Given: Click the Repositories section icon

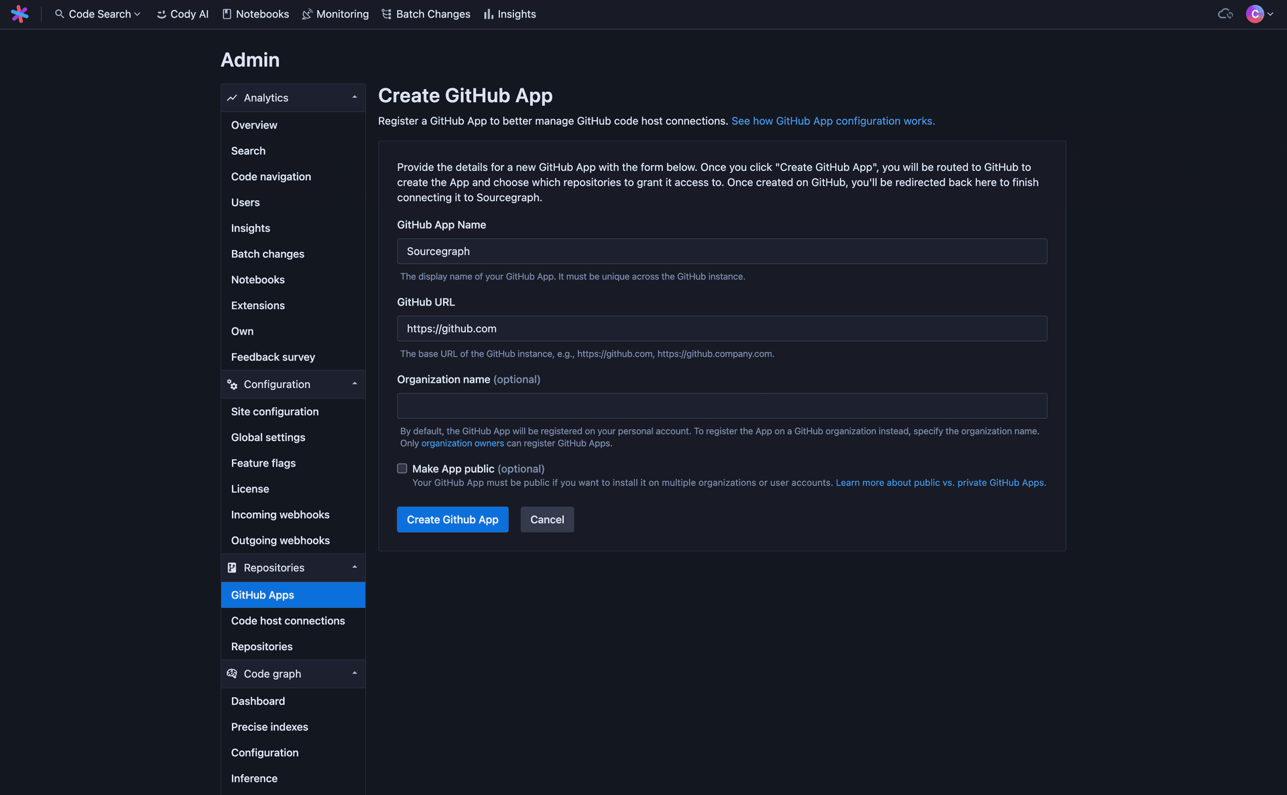Looking at the screenshot, I should point(232,568).
